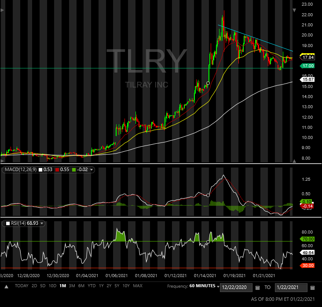Click the 10.00 price axis label
This screenshot has width=322, height=307.
(x=307, y=138)
